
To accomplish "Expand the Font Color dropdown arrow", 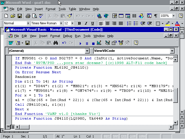I will (182, 23).
